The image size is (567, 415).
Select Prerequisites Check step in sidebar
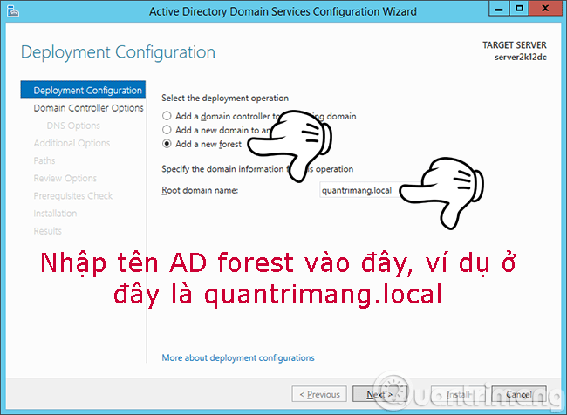point(72,195)
